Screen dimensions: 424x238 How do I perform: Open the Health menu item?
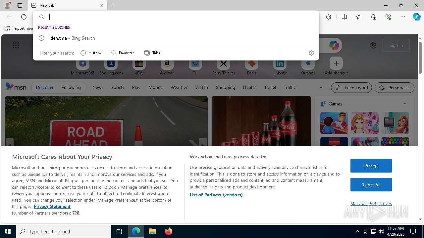coord(249,87)
